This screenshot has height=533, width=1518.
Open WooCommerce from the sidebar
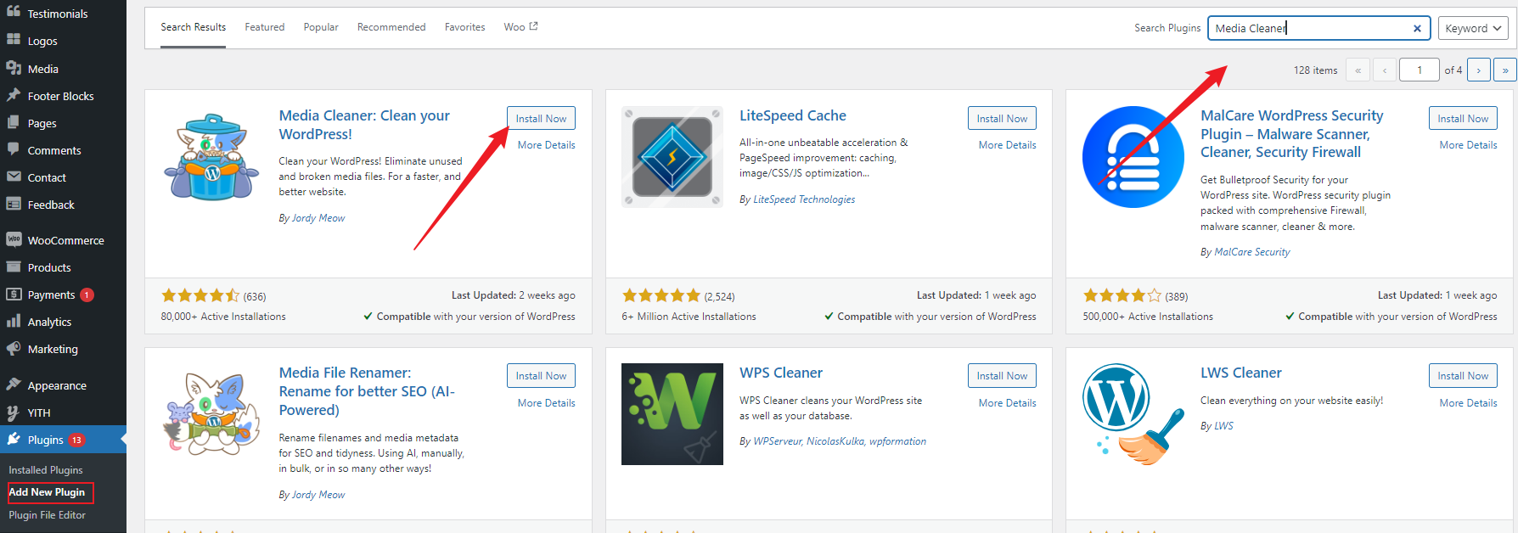[65, 240]
